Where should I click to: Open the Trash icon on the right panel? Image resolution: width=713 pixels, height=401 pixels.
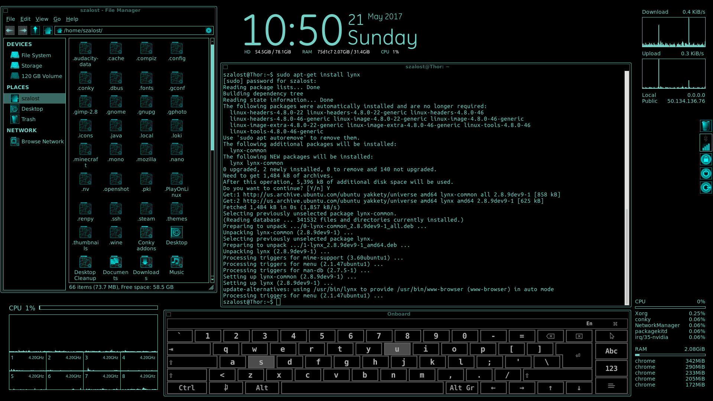click(x=706, y=126)
